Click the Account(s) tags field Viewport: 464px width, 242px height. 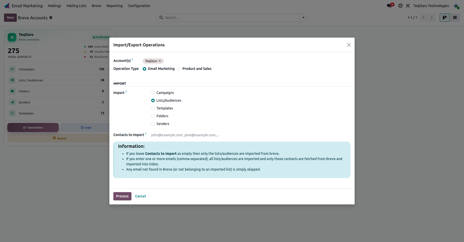(x=247, y=61)
